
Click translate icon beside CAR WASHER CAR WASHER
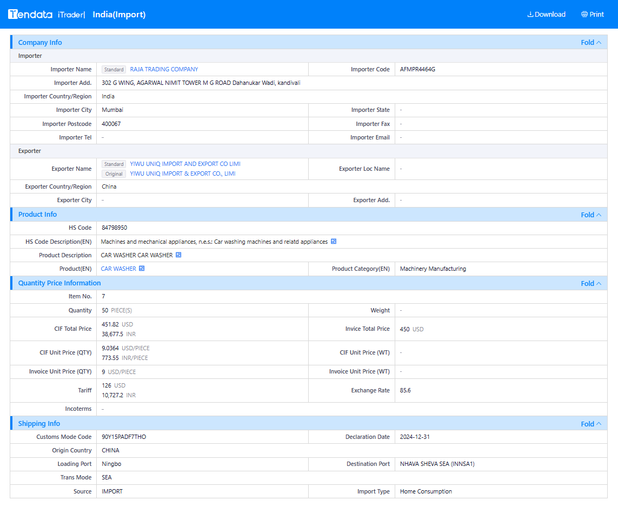tap(178, 255)
